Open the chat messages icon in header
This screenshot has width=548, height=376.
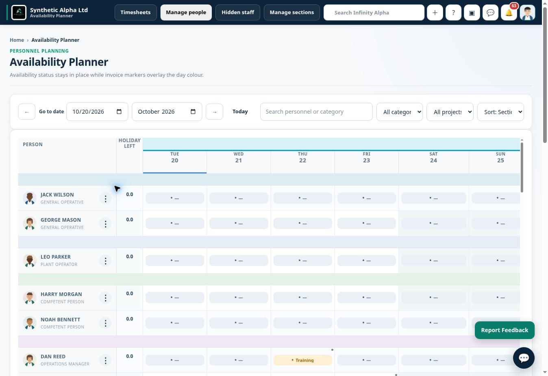[490, 13]
